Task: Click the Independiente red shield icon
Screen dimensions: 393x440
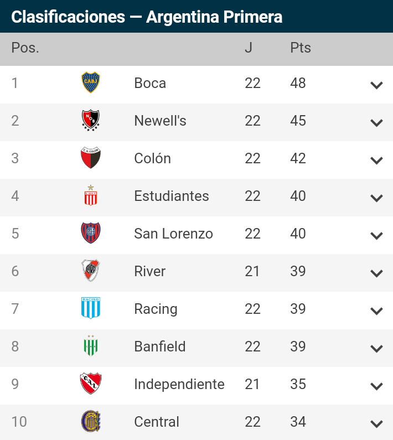Action: (90, 384)
